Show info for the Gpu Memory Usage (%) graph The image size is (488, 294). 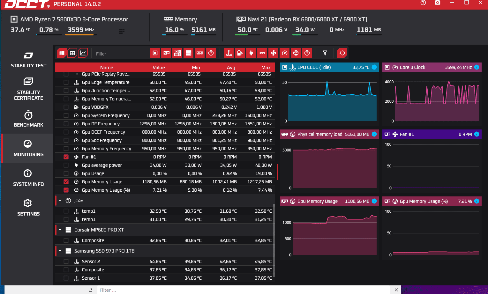point(477,201)
